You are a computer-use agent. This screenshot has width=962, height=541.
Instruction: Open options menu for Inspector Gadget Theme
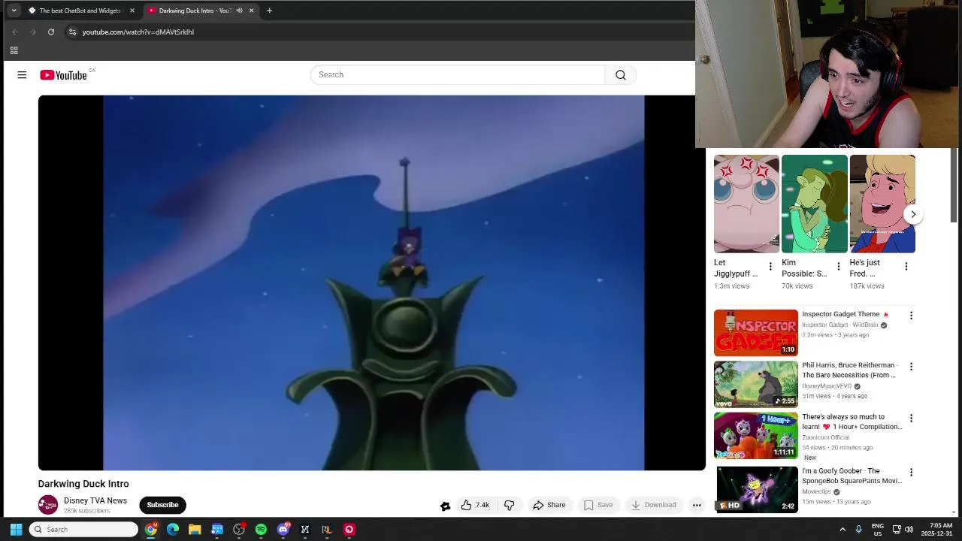911,316
